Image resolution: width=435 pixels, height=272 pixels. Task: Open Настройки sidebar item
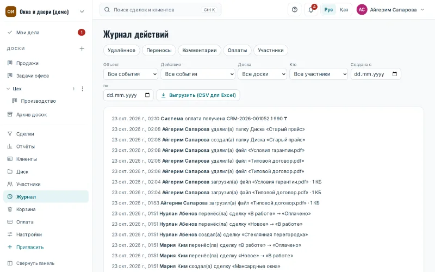(46, 234)
